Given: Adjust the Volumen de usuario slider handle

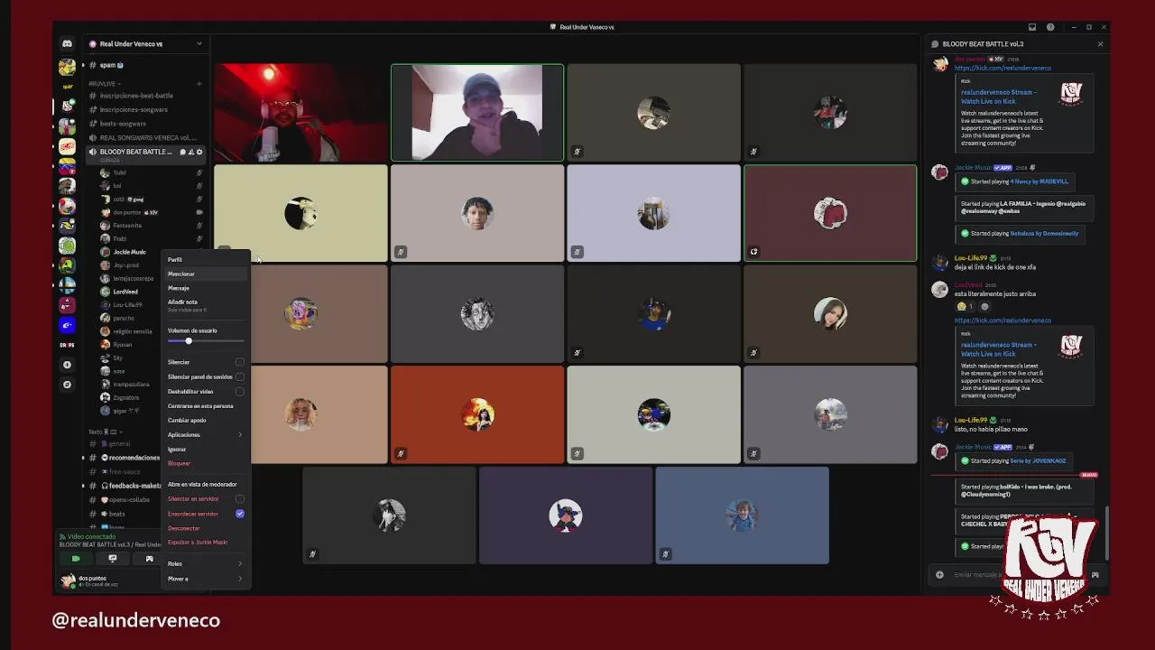Looking at the screenshot, I should click(x=189, y=341).
